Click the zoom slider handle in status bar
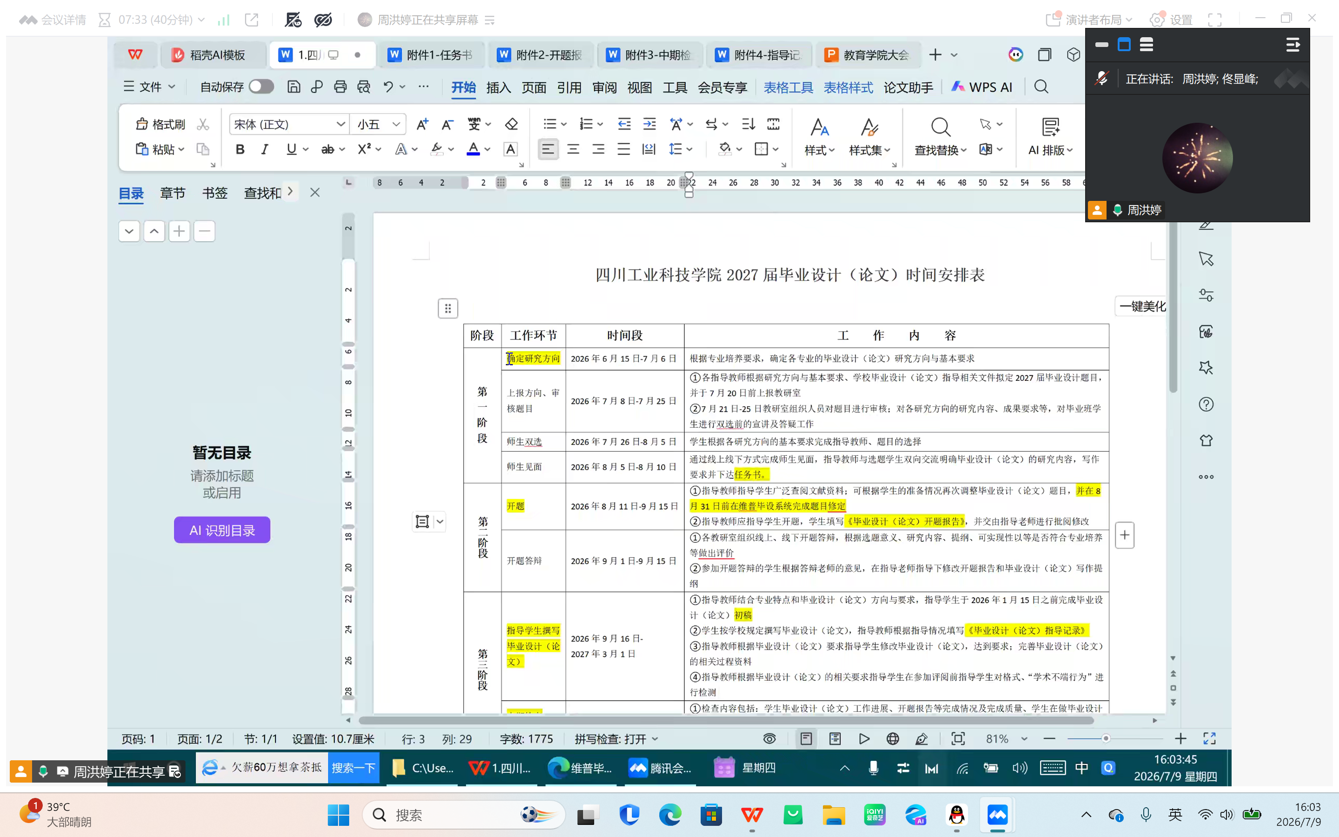1339x837 pixels. click(1106, 739)
